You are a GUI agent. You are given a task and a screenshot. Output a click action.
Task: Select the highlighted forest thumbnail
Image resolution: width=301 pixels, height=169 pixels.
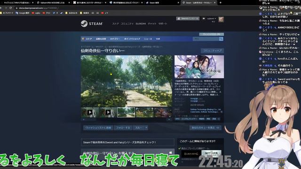(x=126, y=112)
